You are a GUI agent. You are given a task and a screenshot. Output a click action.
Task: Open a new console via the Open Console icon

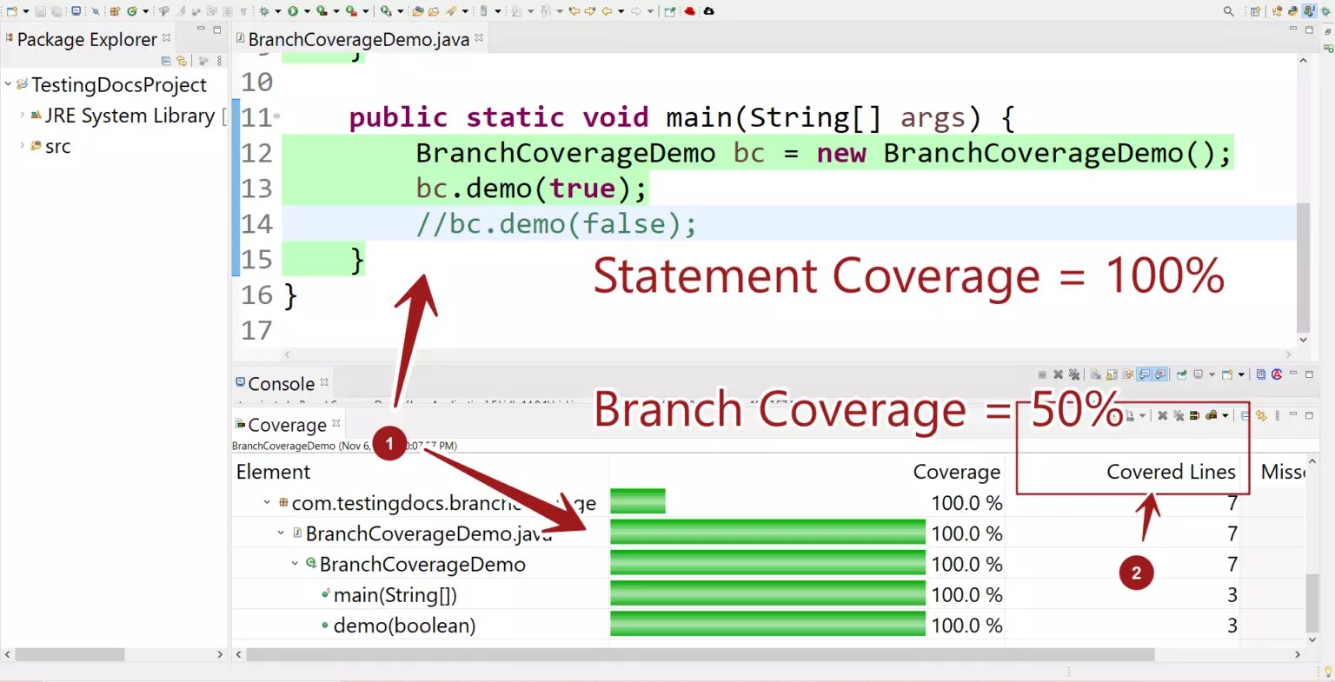(x=1229, y=374)
